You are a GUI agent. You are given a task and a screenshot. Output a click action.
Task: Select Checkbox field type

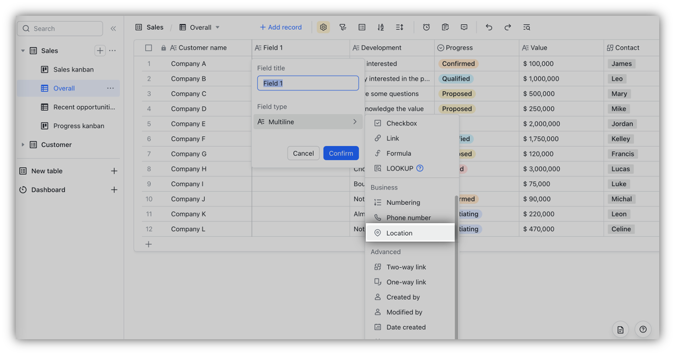click(x=412, y=123)
